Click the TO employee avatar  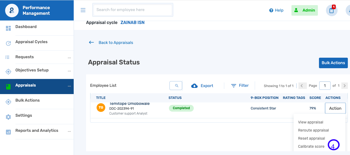pyautogui.click(x=101, y=108)
